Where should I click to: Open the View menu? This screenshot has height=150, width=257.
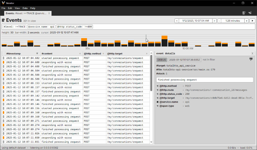(17, 8)
